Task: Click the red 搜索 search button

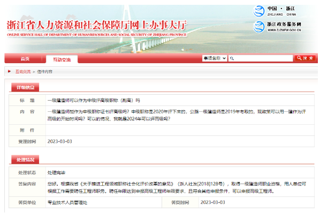Action: point(305,58)
